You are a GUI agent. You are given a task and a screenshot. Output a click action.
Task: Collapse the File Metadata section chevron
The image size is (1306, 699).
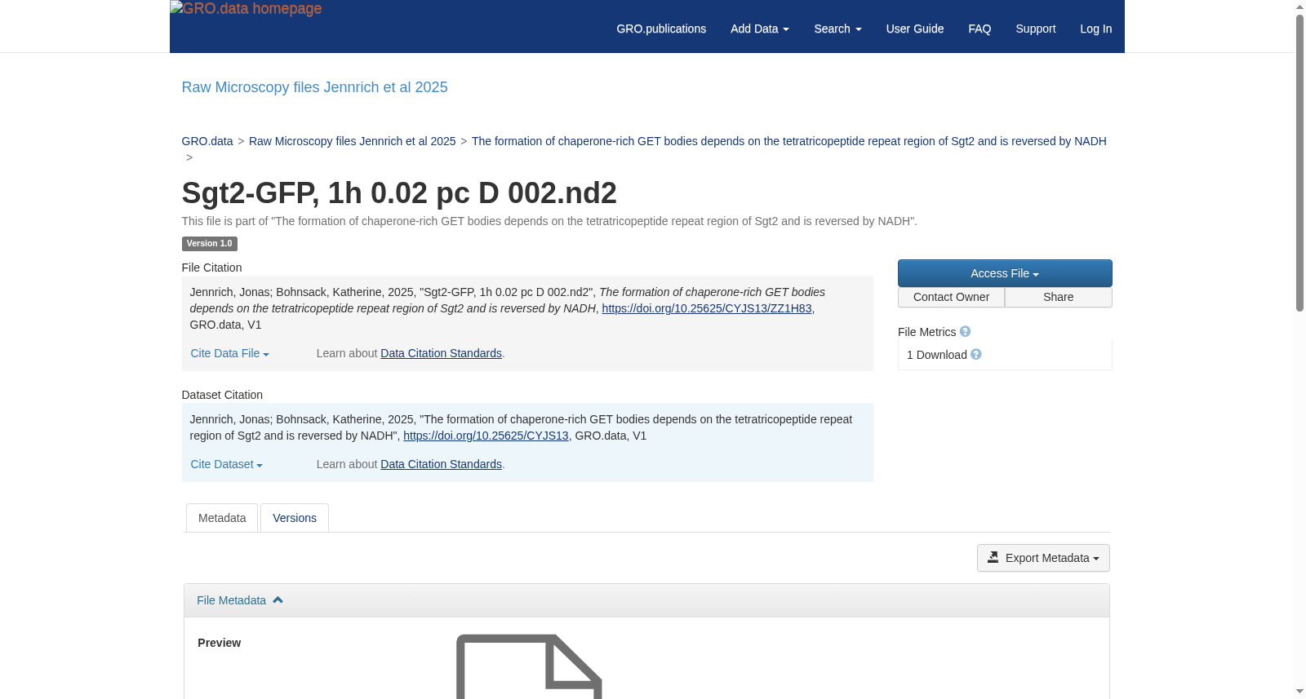point(278,599)
